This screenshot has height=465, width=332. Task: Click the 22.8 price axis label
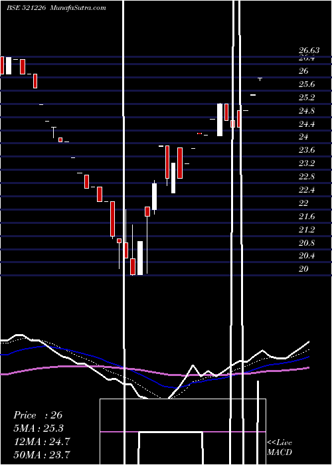click(x=307, y=177)
